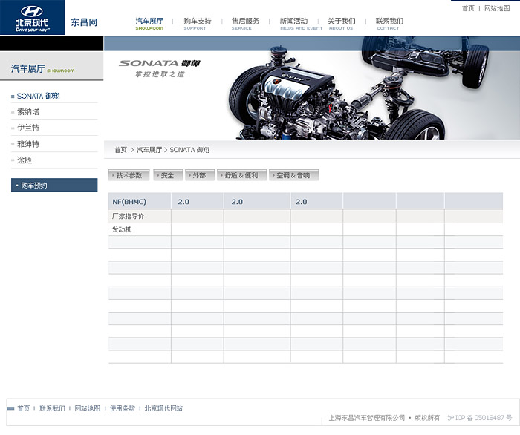Open the 汽车展厅 Showroom menu
Viewport: 520px width, 435px height.
click(x=149, y=24)
